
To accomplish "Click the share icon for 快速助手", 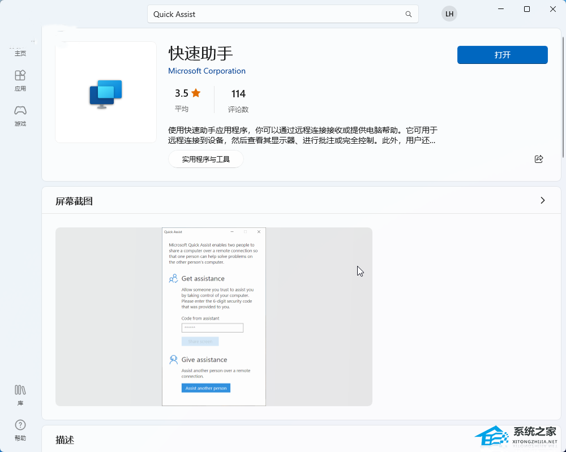I will (x=539, y=159).
